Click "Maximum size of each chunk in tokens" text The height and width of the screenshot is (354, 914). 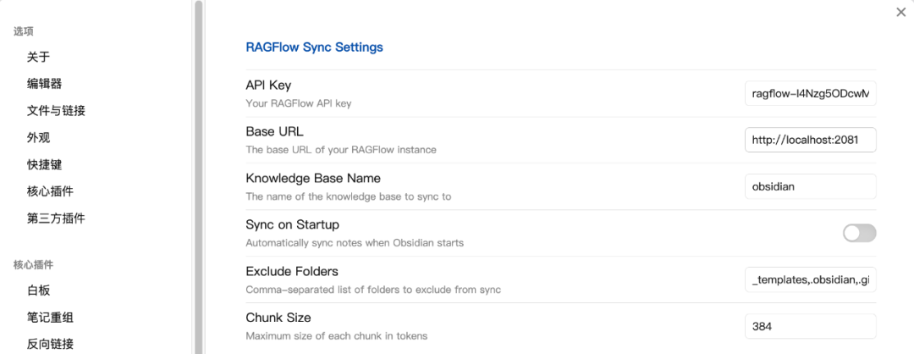click(336, 336)
